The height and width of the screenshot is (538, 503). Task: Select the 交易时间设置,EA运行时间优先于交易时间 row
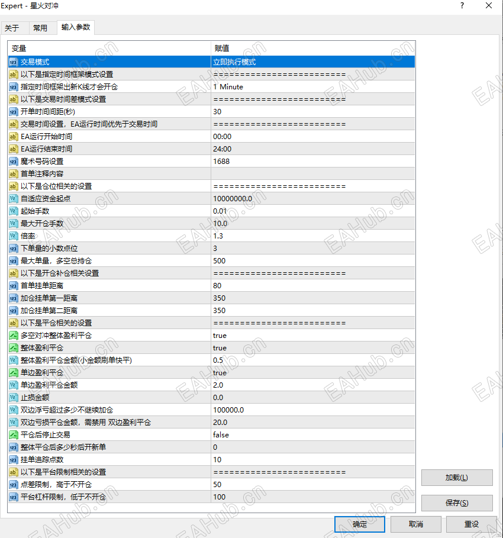pos(211,124)
